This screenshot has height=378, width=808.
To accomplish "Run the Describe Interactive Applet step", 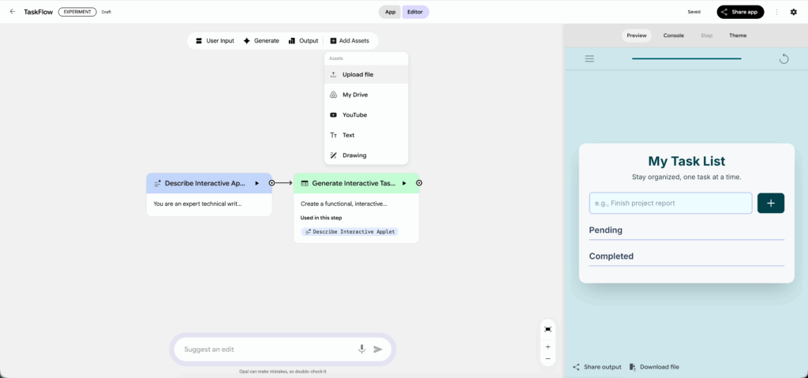I will click(256, 183).
